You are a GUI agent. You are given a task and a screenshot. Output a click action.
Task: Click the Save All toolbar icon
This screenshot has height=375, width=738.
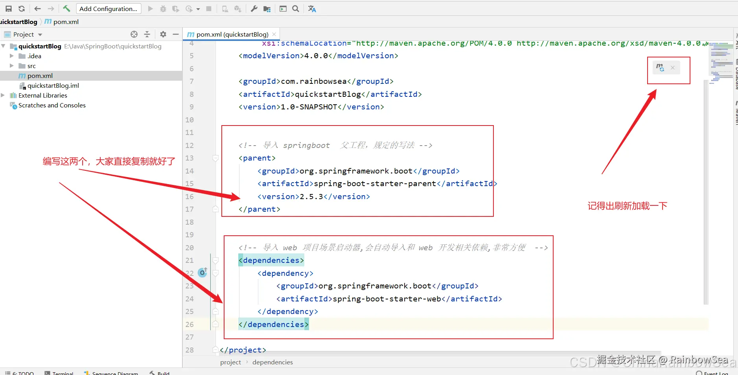[x=8, y=9]
